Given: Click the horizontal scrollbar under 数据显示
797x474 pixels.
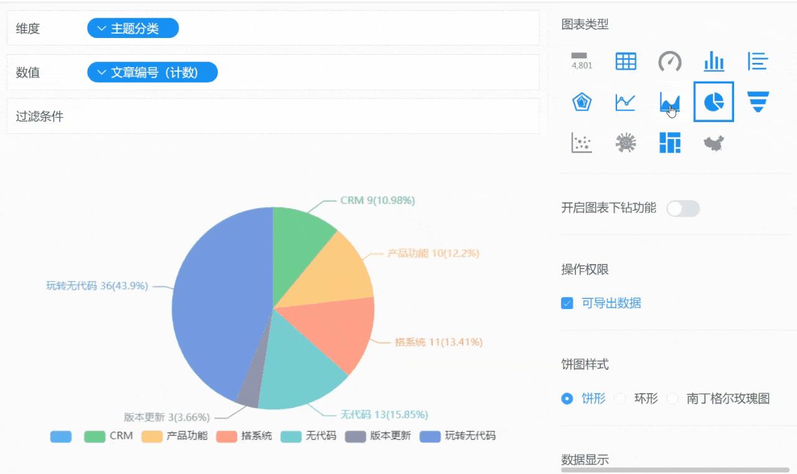Looking at the screenshot, I should point(675,470).
